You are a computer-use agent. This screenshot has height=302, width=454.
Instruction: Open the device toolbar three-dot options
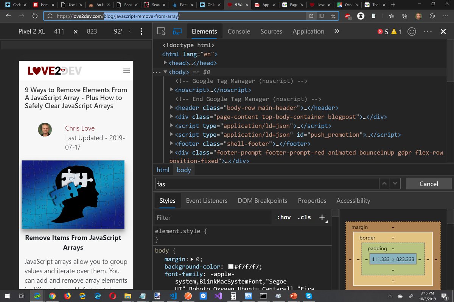click(x=141, y=31)
